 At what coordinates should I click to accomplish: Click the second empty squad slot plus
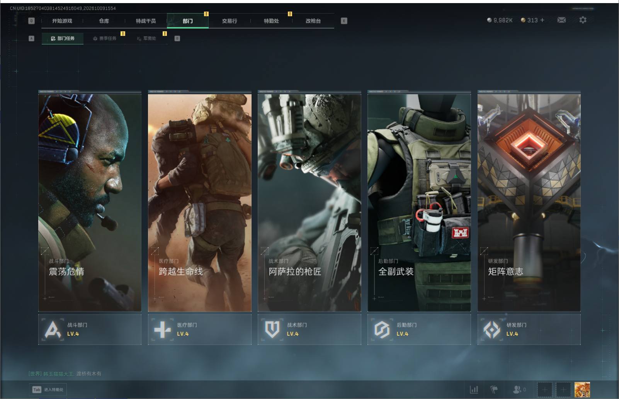(x=563, y=390)
